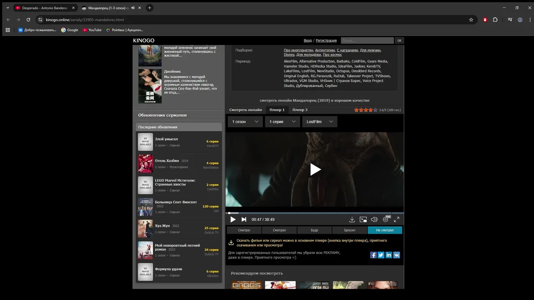Click the play button in player controls

[233, 220]
